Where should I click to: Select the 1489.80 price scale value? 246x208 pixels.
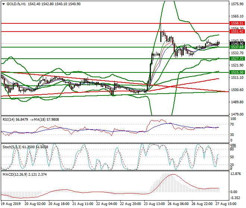[x=237, y=102]
